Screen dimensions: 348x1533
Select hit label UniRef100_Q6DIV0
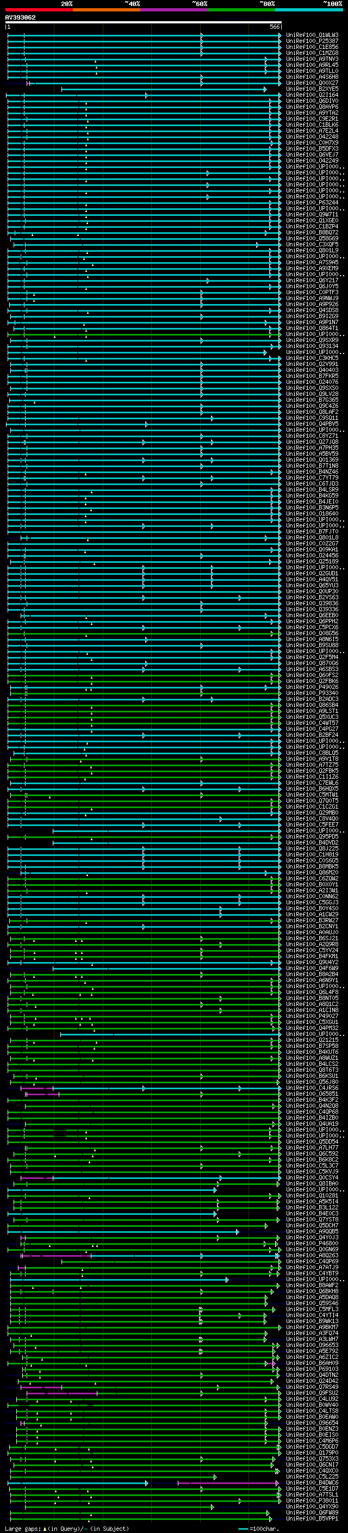(x=312, y=101)
